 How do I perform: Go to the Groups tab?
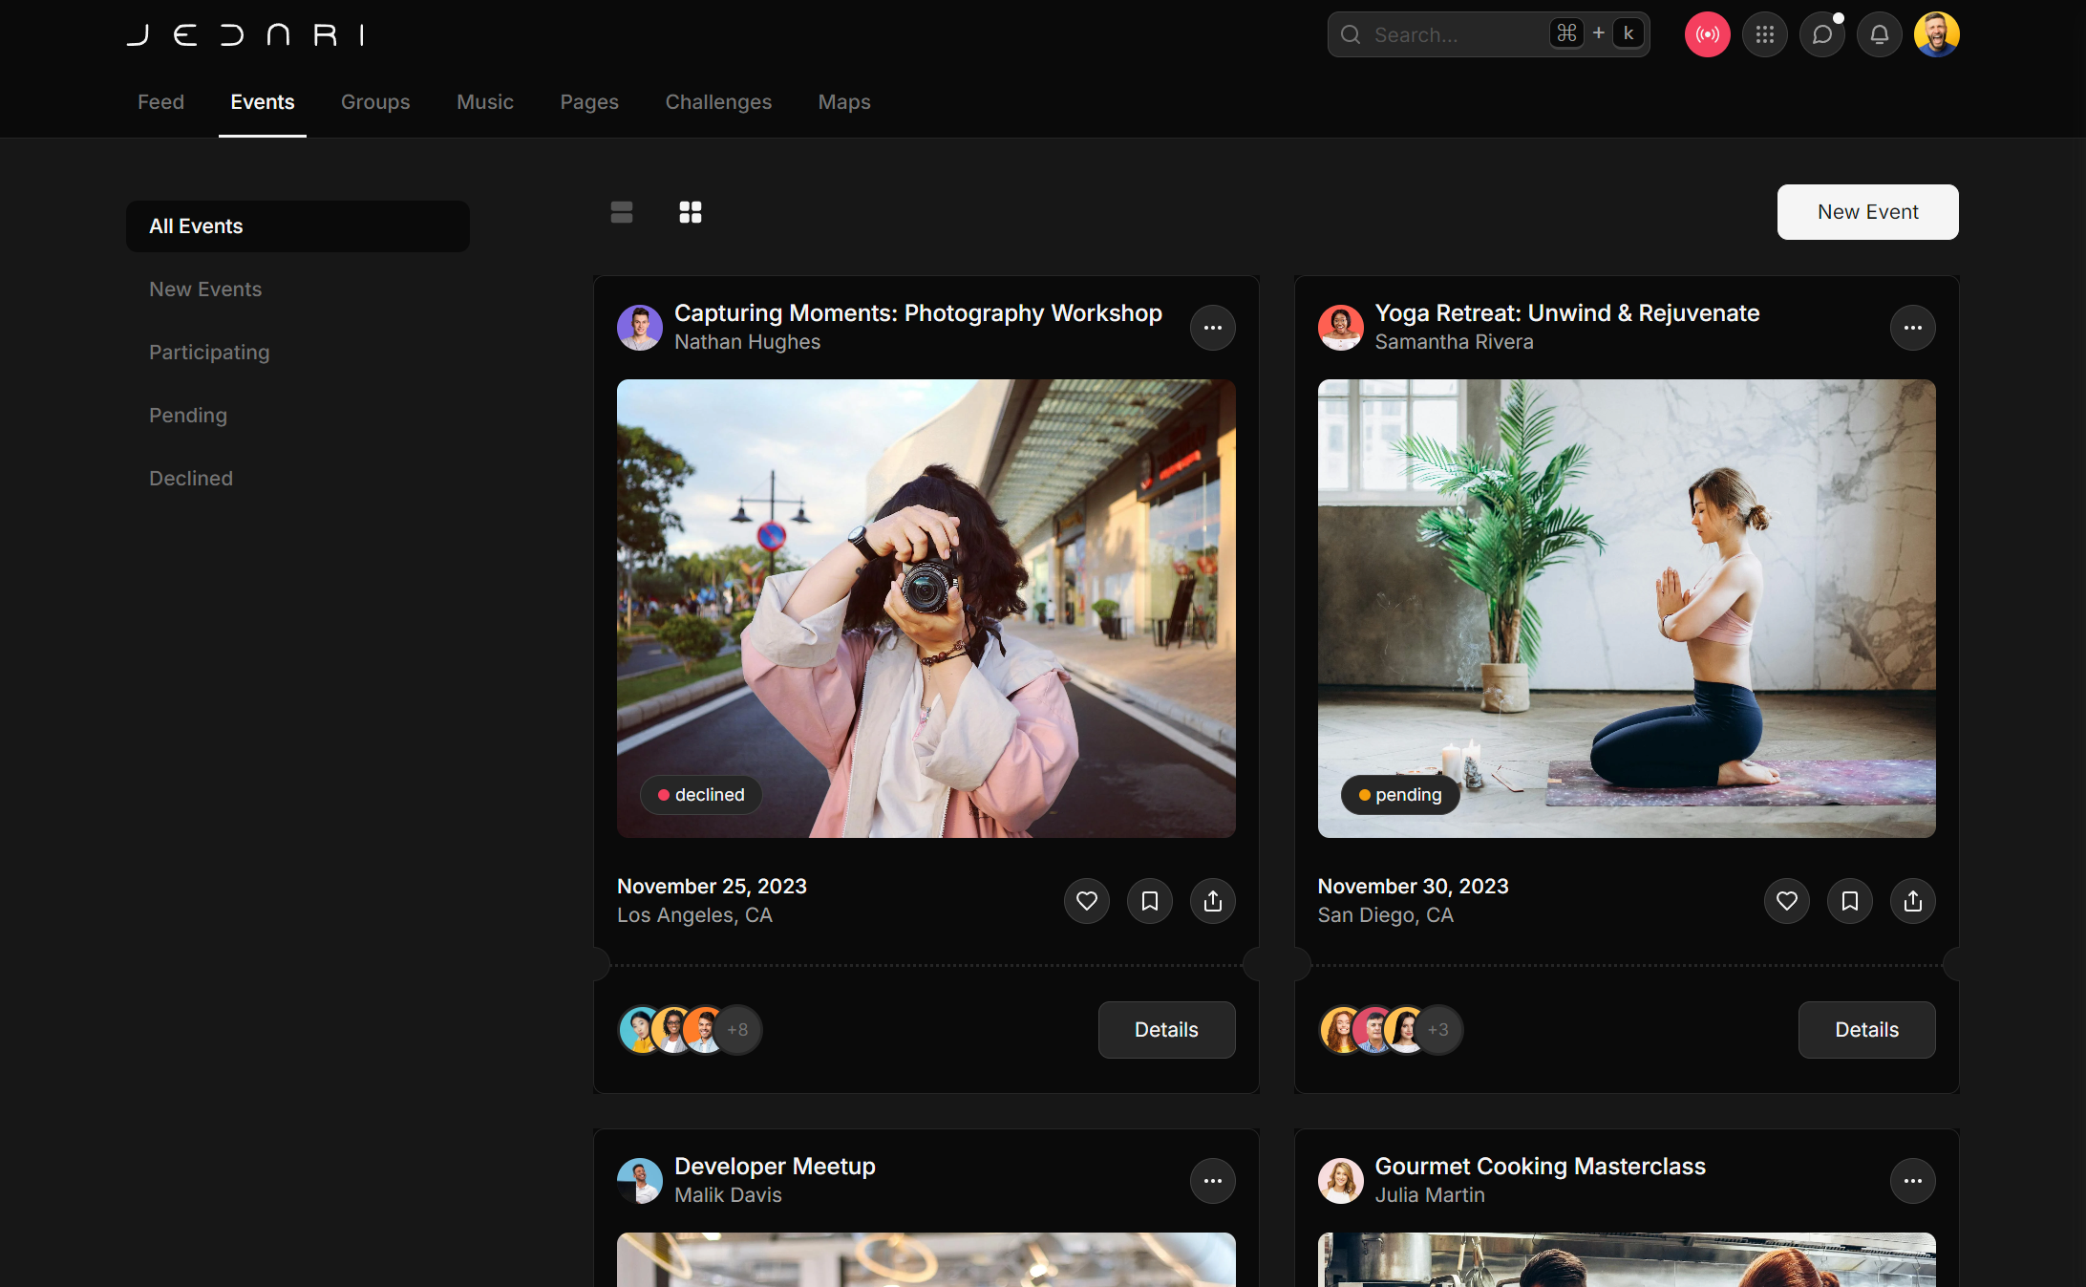tap(375, 102)
